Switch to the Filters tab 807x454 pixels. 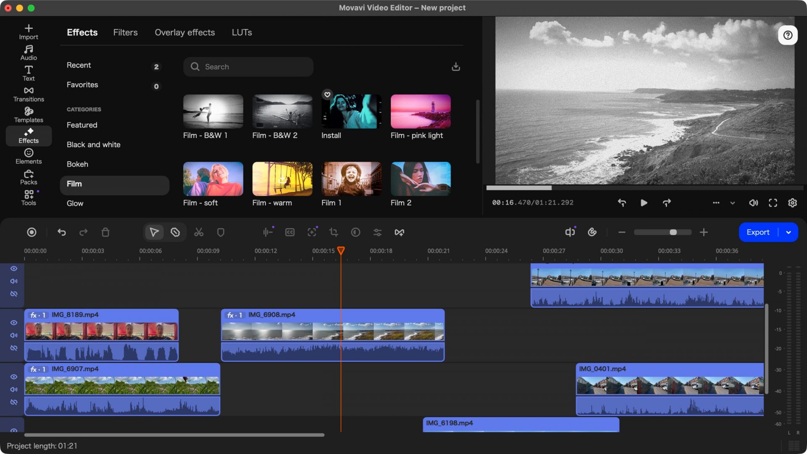tap(125, 32)
